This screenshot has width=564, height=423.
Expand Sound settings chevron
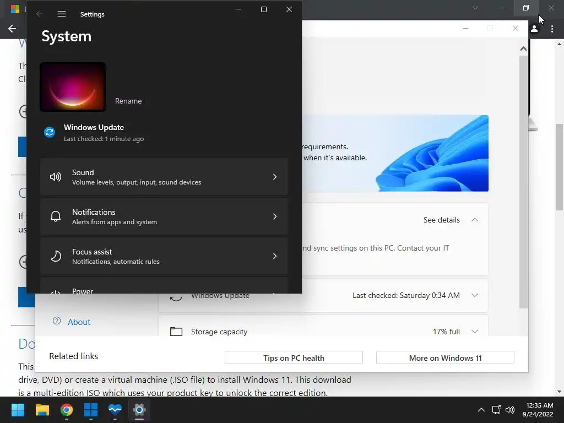click(275, 177)
